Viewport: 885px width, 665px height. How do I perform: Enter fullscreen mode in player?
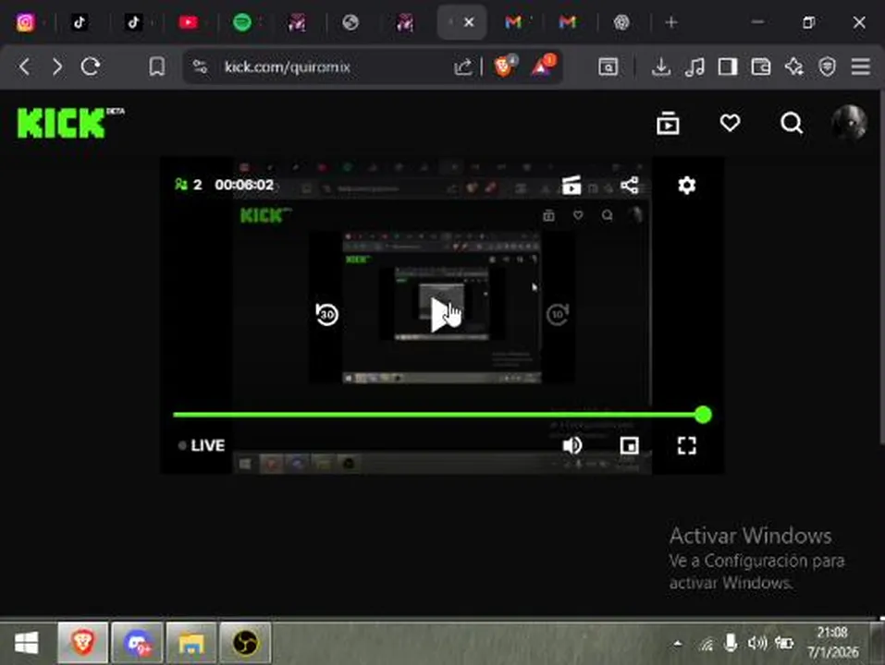tap(686, 445)
